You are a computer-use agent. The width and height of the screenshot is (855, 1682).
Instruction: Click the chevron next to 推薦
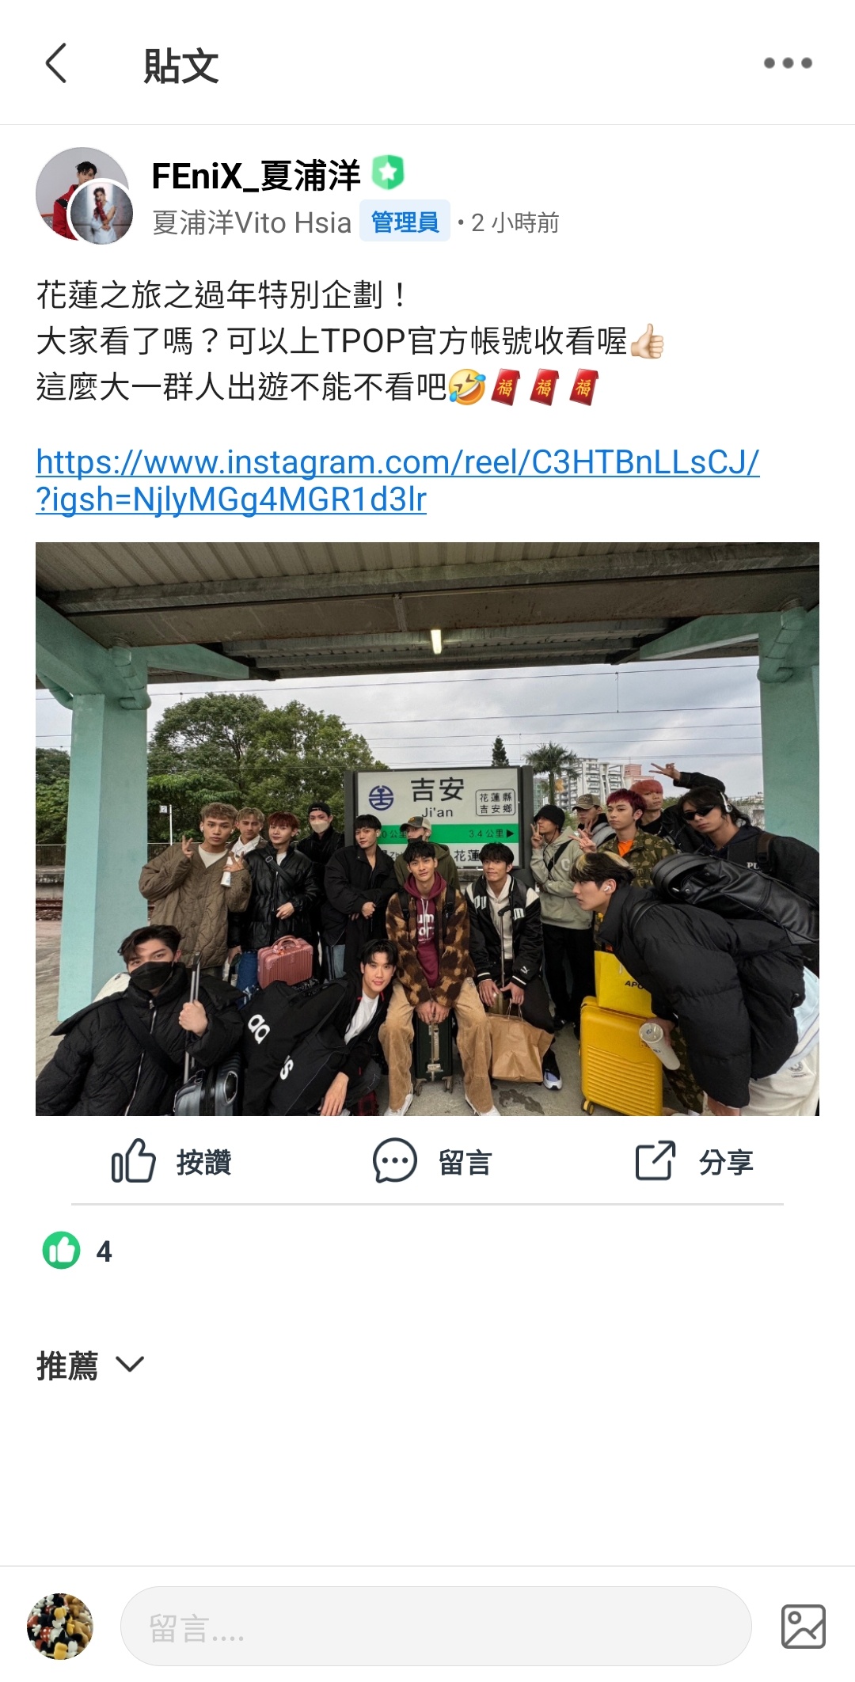[x=130, y=1365]
